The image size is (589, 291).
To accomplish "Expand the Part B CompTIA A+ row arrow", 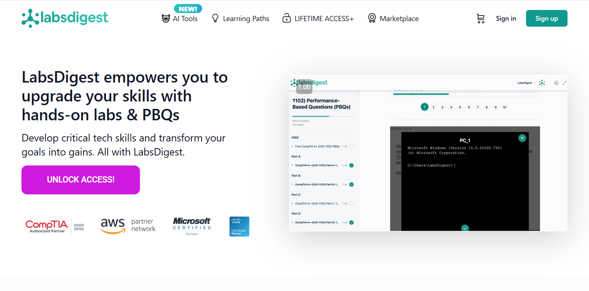I will click(292, 184).
